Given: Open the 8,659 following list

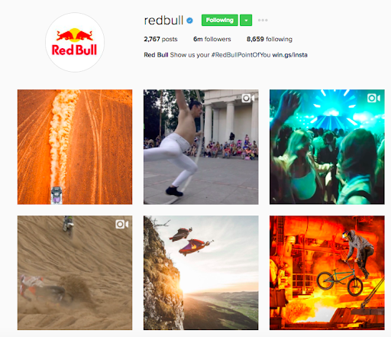Looking at the screenshot, I should click(270, 39).
